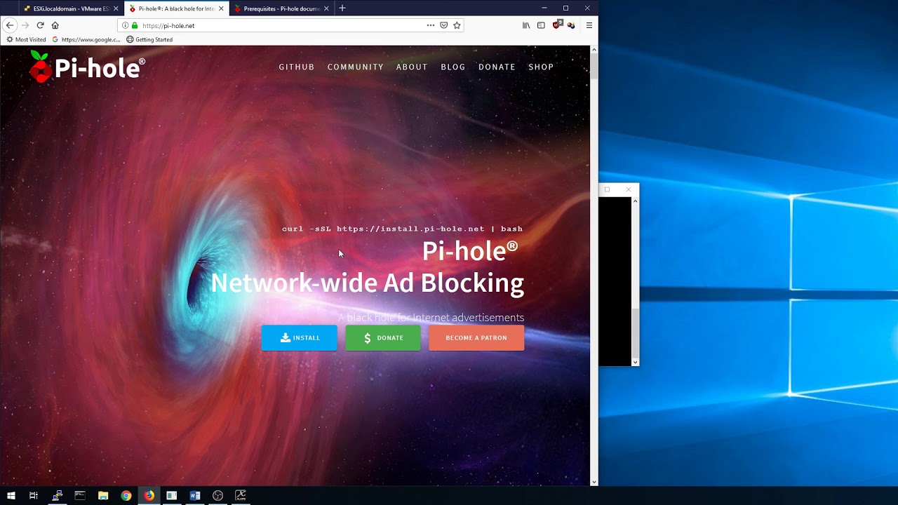Maximize the small black console window
Image resolution: width=898 pixels, height=505 pixels.
607,189
